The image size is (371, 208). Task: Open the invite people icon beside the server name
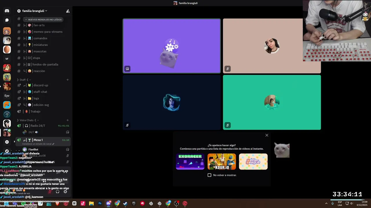pyautogui.click(x=68, y=11)
